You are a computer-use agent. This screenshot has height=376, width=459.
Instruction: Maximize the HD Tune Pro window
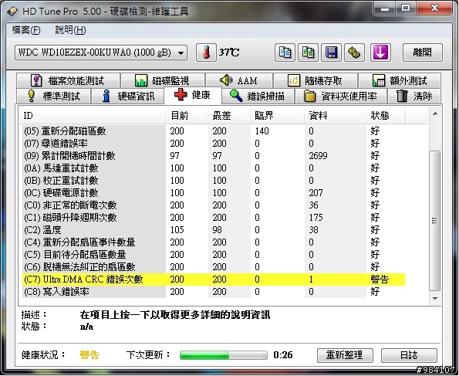coord(406,8)
